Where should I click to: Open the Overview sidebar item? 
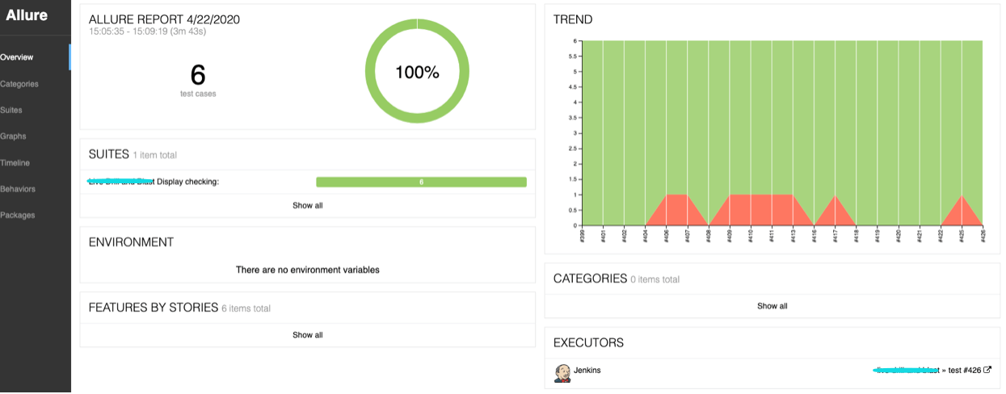click(x=17, y=57)
